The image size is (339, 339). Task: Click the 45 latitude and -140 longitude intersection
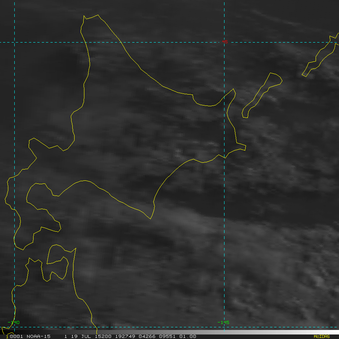pyautogui.click(x=14, y=42)
